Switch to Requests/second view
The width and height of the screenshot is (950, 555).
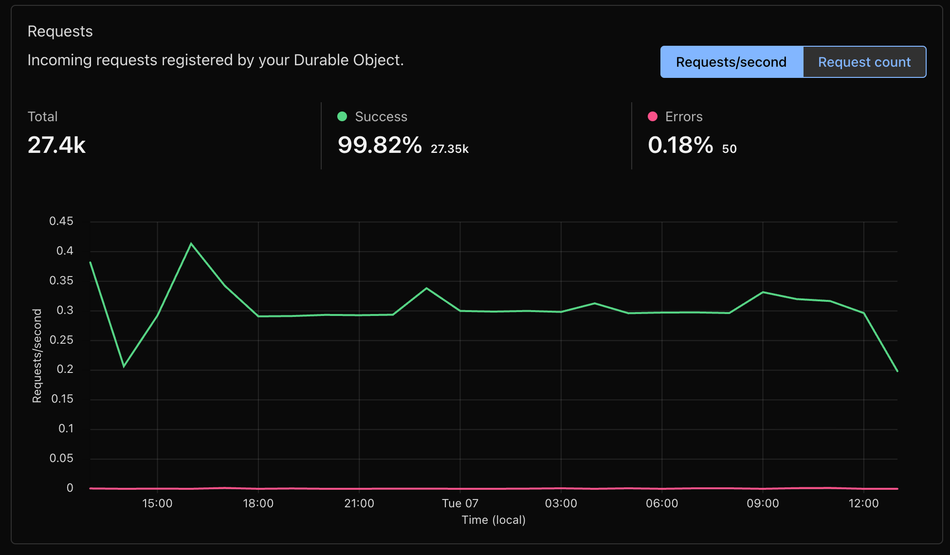click(x=731, y=62)
